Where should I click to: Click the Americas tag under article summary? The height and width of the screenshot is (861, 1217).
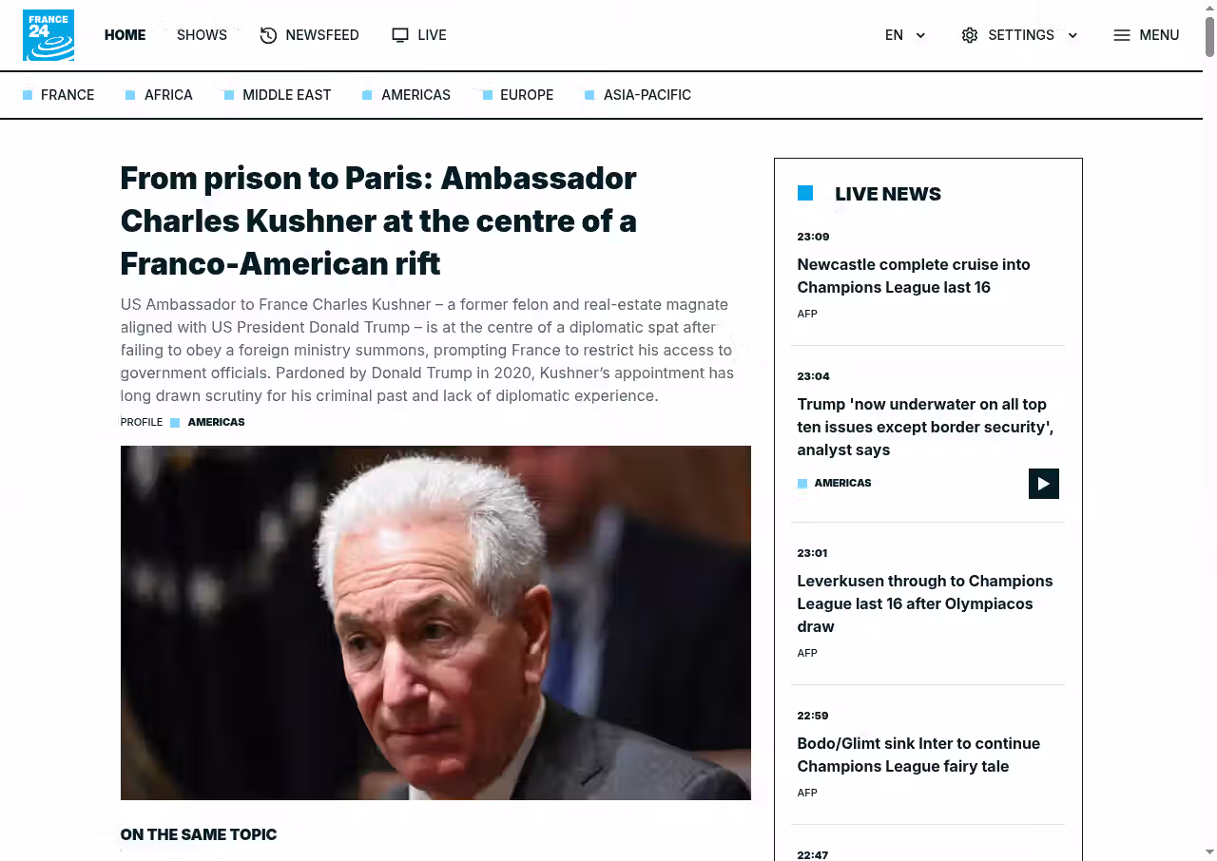click(x=216, y=422)
